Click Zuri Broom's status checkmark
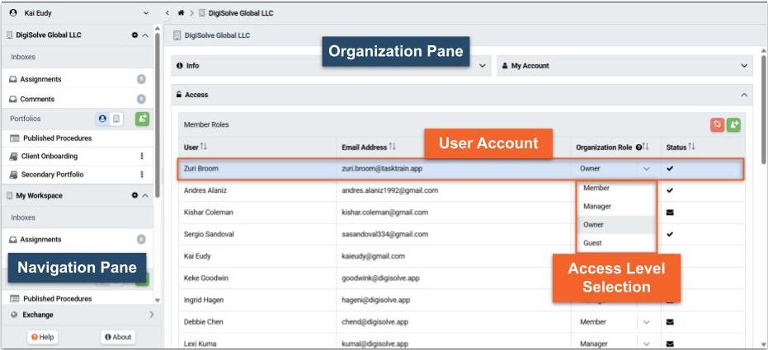 point(670,169)
